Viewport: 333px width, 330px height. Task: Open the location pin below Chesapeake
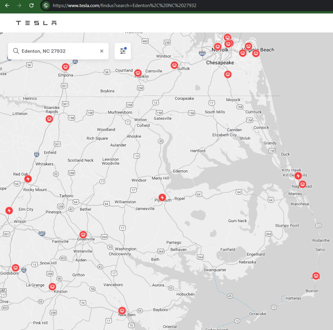pyautogui.click(x=228, y=74)
